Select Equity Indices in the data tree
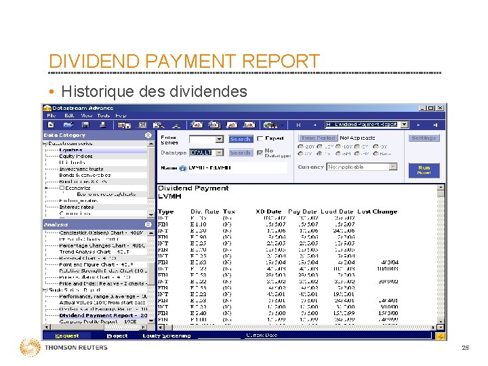Viewport: 488px width, 366px height. [76, 157]
